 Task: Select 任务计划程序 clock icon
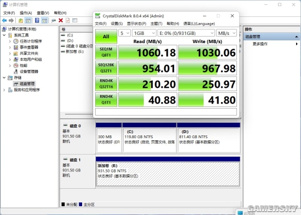coord(16,41)
